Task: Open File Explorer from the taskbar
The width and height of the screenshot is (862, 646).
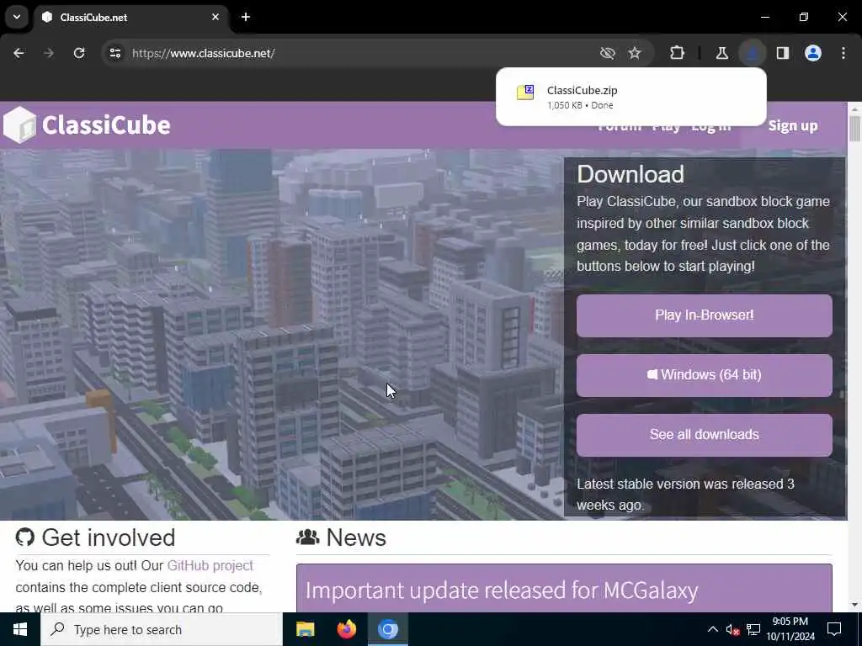Action: coord(305,629)
